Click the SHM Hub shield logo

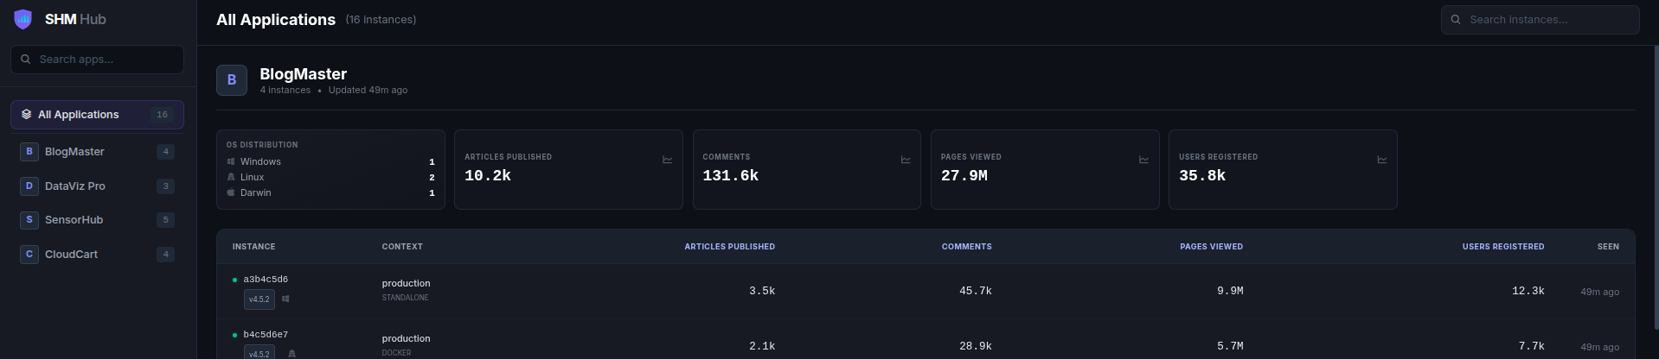(23, 19)
